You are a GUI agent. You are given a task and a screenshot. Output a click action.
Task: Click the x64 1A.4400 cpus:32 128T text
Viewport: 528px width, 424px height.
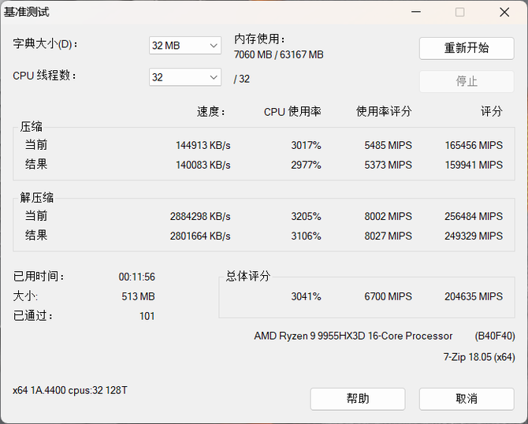tap(70, 391)
